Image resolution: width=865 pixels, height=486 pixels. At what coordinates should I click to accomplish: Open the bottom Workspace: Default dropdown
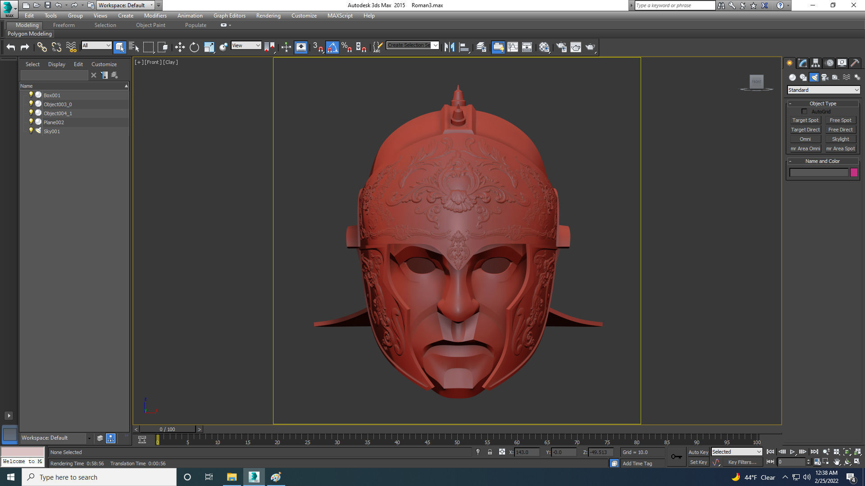pos(56,438)
